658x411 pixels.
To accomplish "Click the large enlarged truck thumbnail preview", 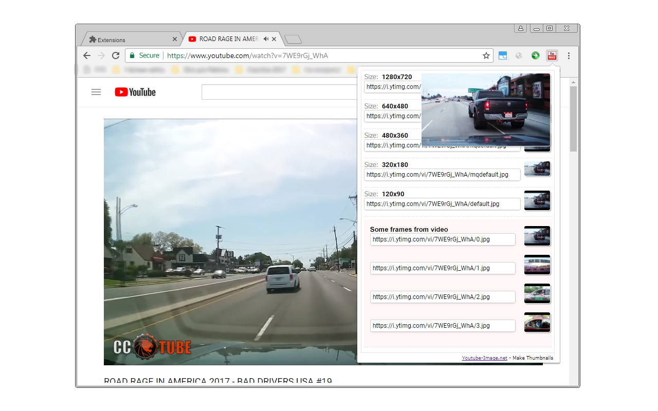I will tap(486, 109).
